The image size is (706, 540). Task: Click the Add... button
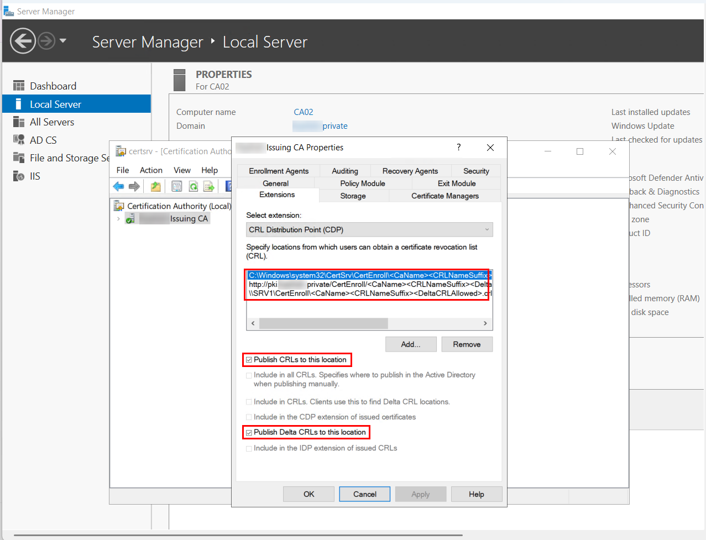(411, 344)
